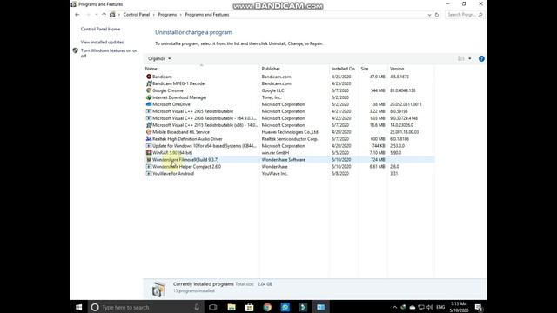Image resolution: width=557 pixels, height=313 pixels.
Task: Select Microsoft Visual C++ 2008 Redistributable row
Action: coord(290,118)
